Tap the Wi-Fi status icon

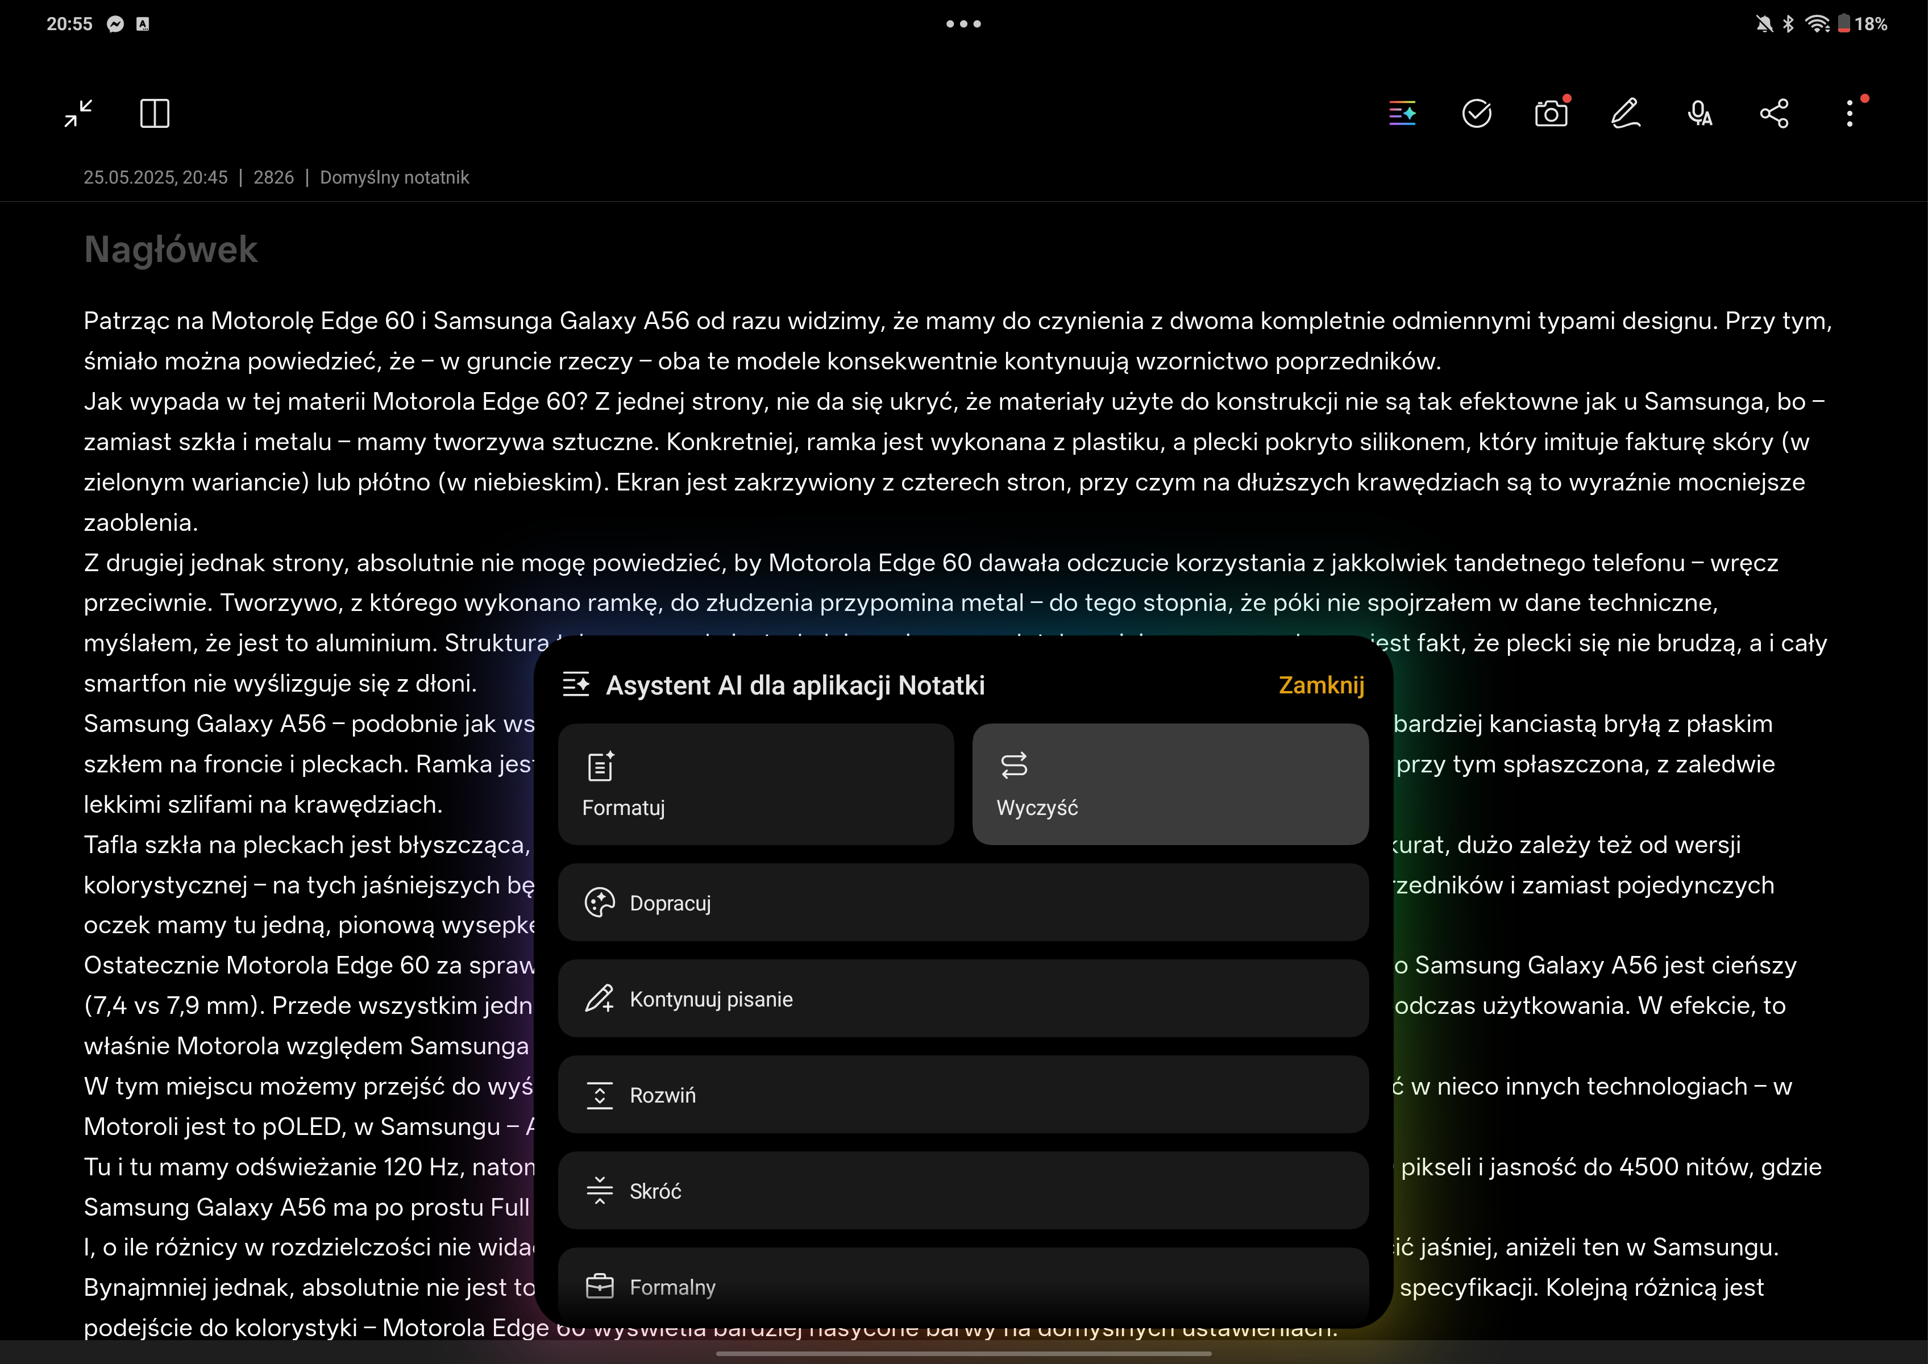pyautogui.click(x=1817, y=23)
